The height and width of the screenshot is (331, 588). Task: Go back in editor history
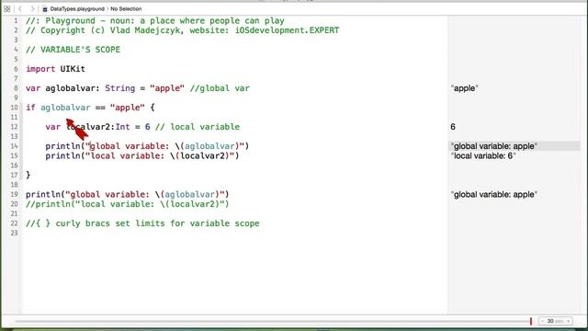point(20,8)
